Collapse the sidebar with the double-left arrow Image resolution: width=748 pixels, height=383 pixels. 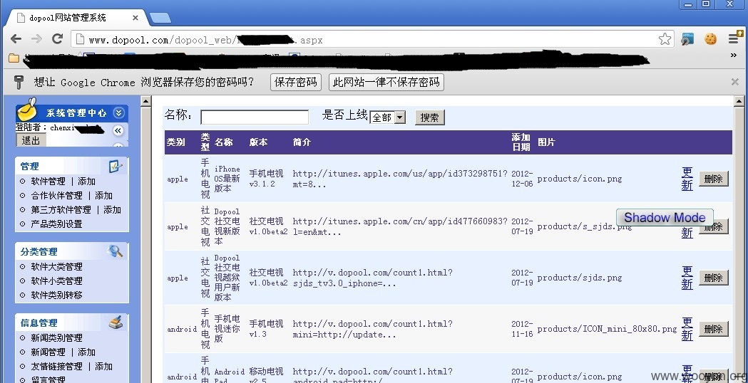pyautogui.click(x=118, y=130)
